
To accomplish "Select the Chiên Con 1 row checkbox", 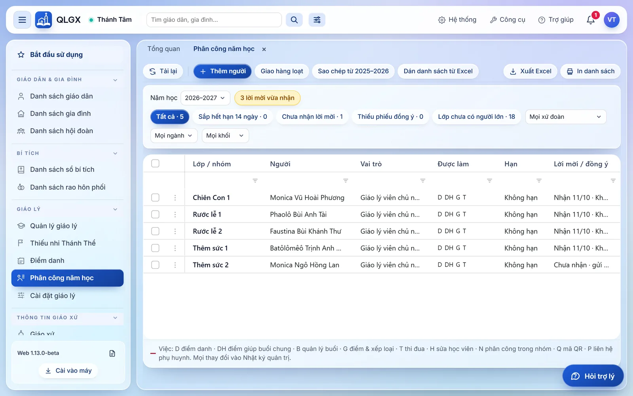I will pos(155,198).
